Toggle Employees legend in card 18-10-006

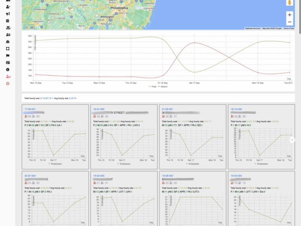pyautogui.click(x=261, y=164)
